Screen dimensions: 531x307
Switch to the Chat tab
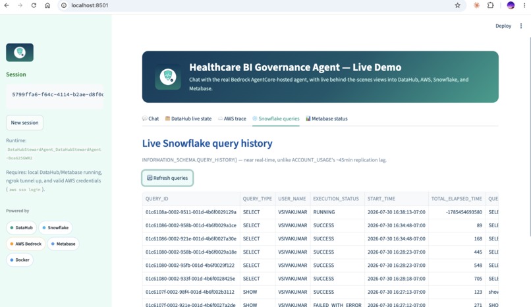(150, 119)
